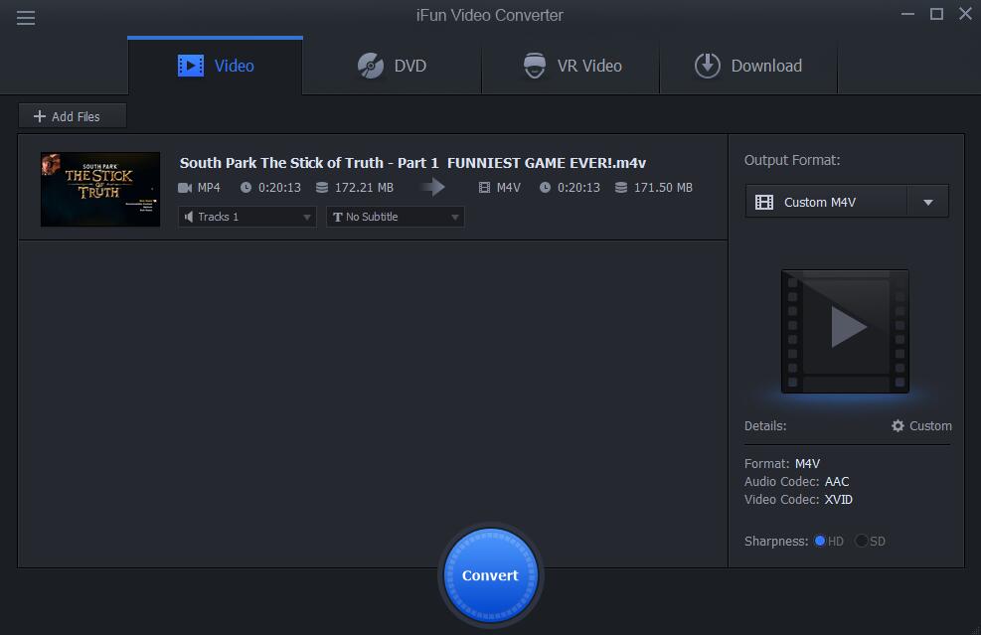
Task: Minimize the iFun Video Converter window
Action: coord(907,14)
